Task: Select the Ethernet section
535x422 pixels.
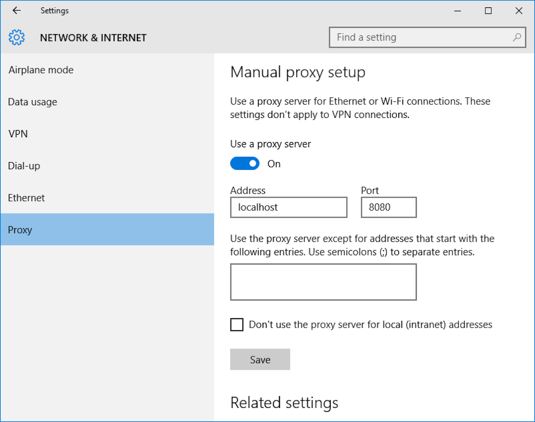Action: click(107, 198)
